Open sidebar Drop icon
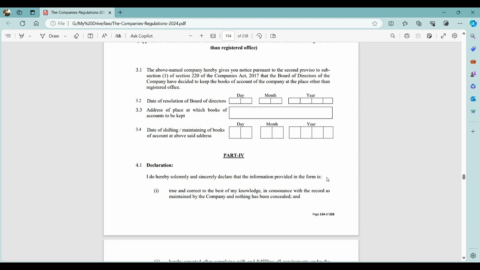480x270 pixels. 473,111
